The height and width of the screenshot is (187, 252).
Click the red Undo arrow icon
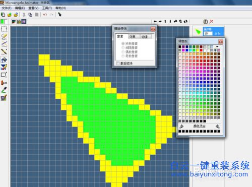click(x=45, y=15)
